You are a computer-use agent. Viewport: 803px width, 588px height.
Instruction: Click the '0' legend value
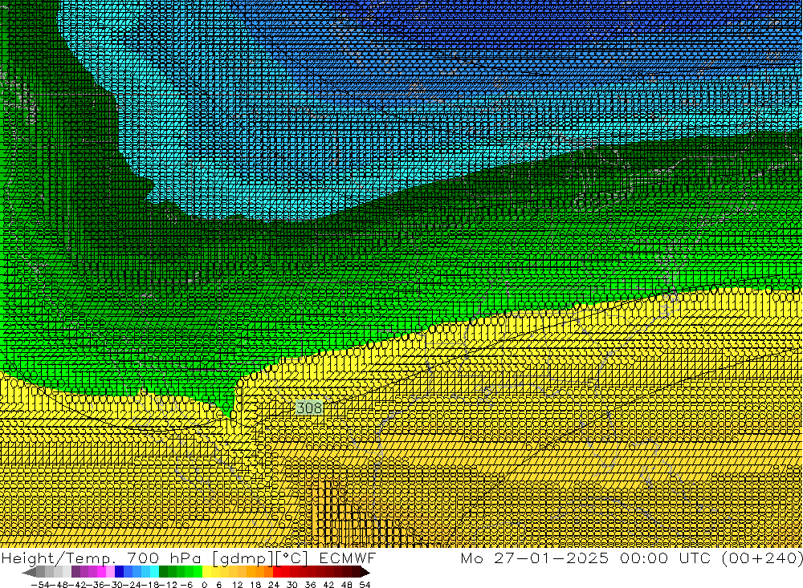click(204, 585)
